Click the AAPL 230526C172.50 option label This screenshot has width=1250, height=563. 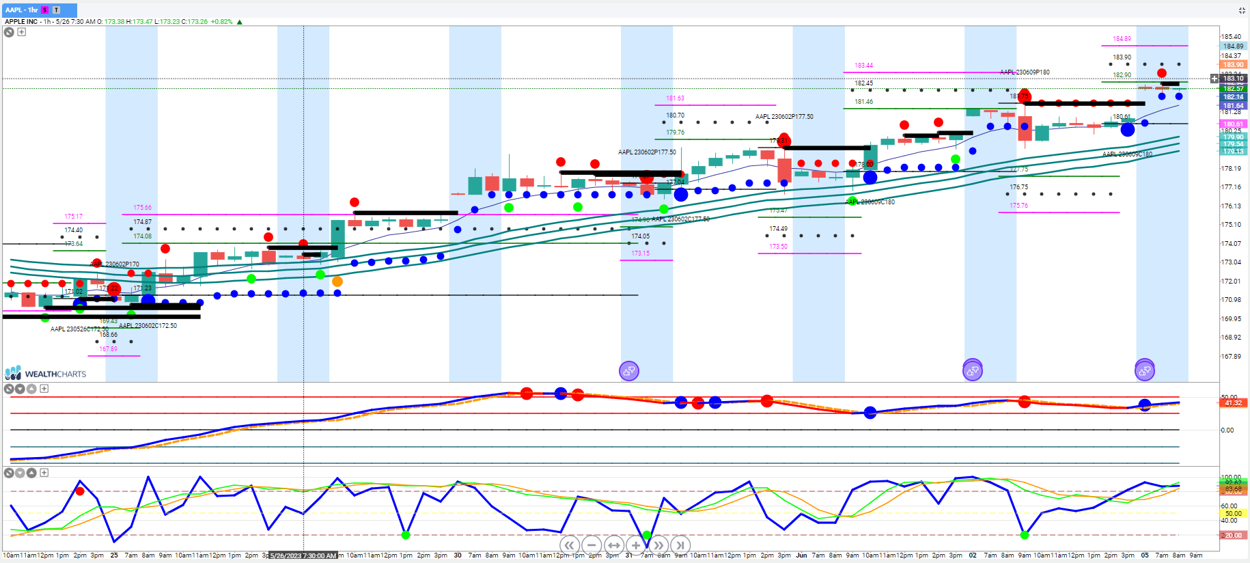[x=79, y=329]
